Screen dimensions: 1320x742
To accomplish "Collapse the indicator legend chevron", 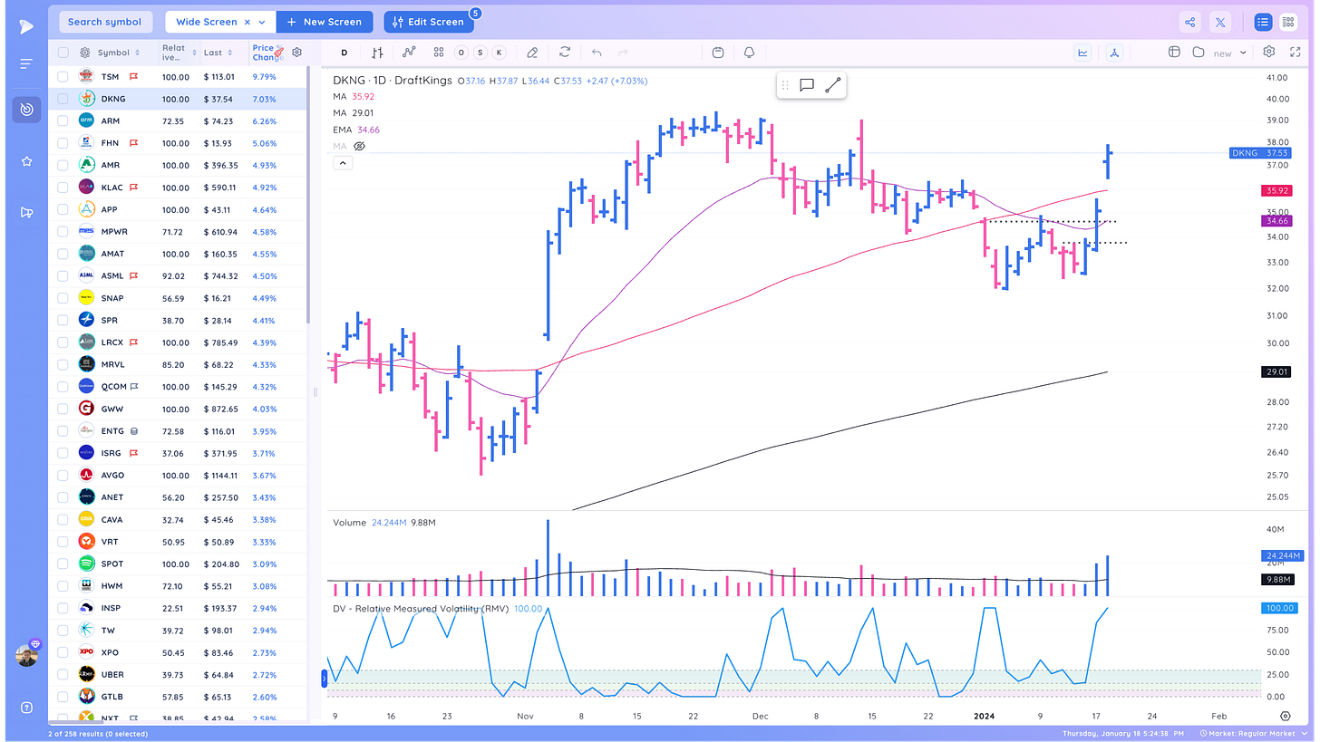I will [344, 163].
